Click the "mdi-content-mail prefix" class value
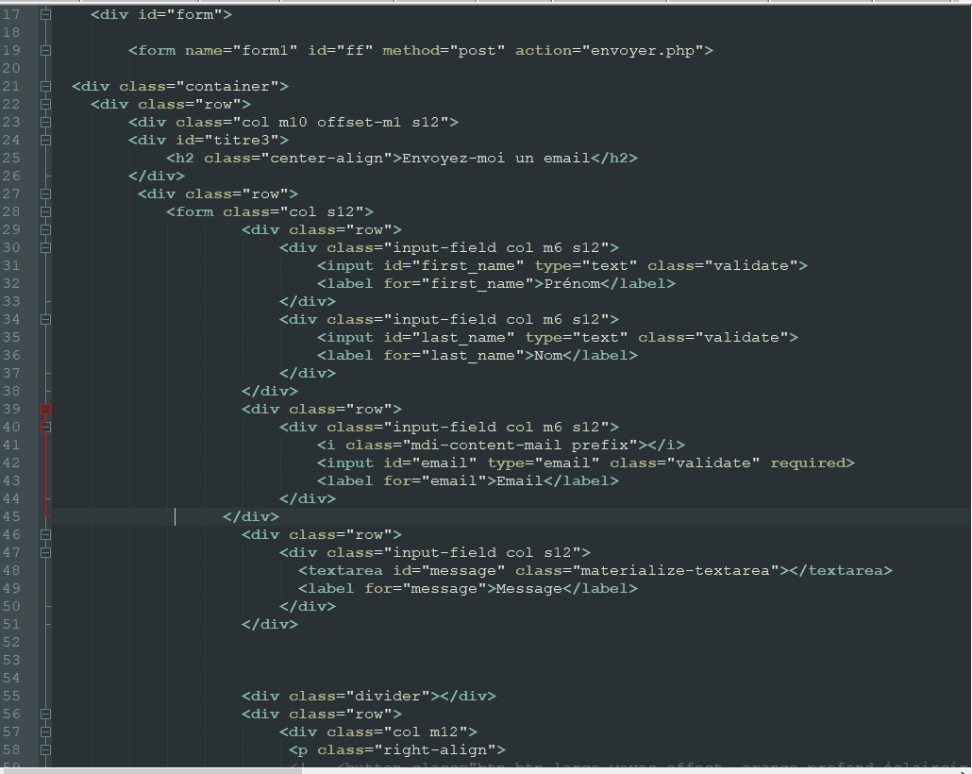972x774 pixels. [x=520, y=446]
